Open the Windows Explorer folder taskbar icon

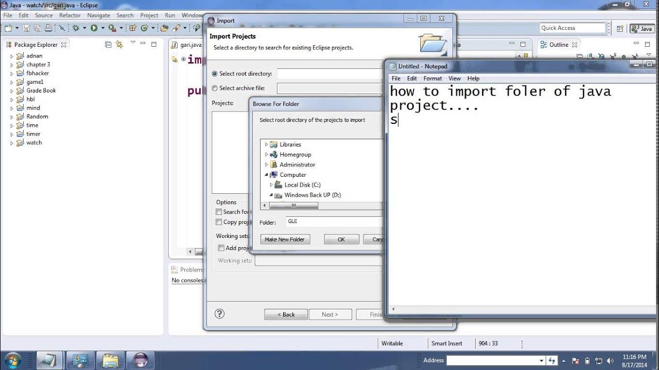110,360
